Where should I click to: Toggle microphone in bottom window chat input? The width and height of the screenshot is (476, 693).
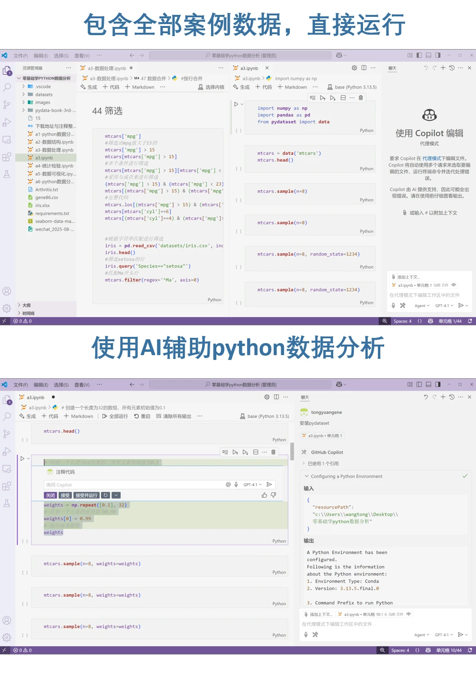point(306,634)
